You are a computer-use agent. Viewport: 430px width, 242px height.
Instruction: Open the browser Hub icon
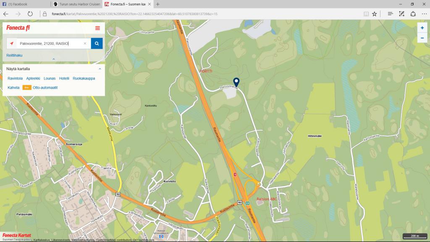click(x=391, y=13)
